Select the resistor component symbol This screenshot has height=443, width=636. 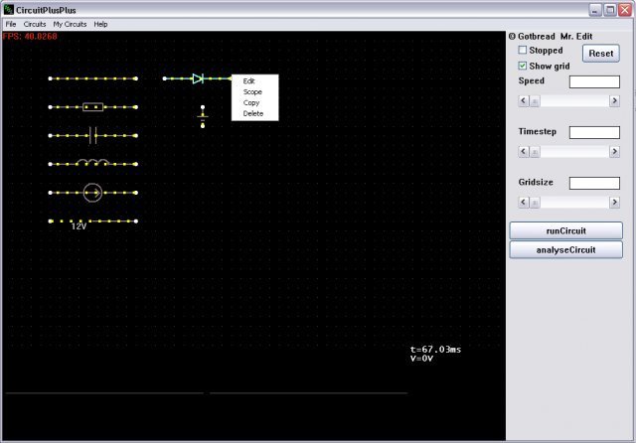tap(92, 107)
